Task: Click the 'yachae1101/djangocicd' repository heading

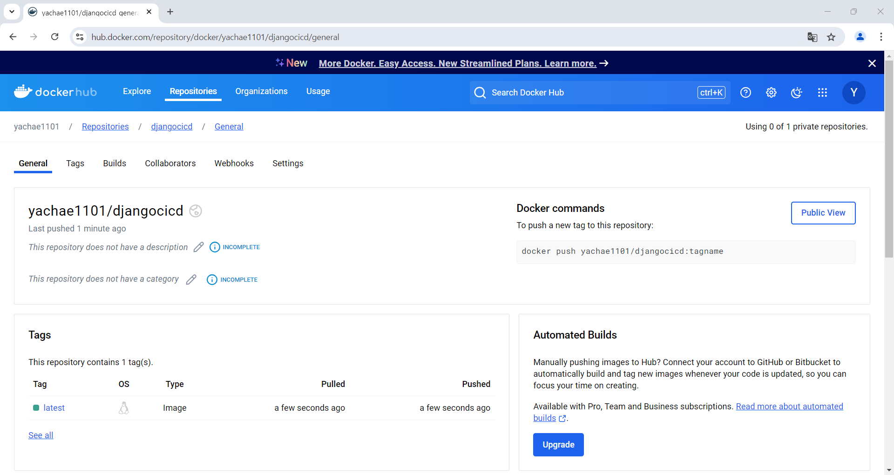Action: point(106,211)
